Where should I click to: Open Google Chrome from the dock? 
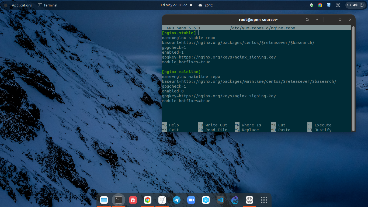point(148,200)
